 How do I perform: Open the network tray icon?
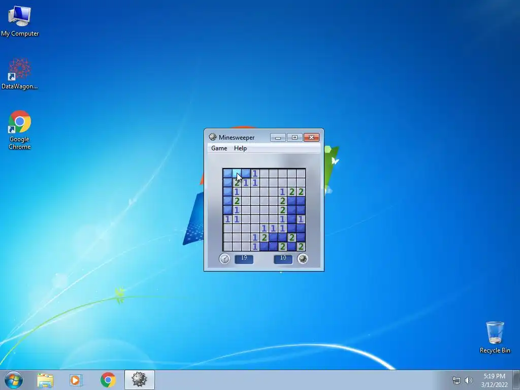[457, 380]
